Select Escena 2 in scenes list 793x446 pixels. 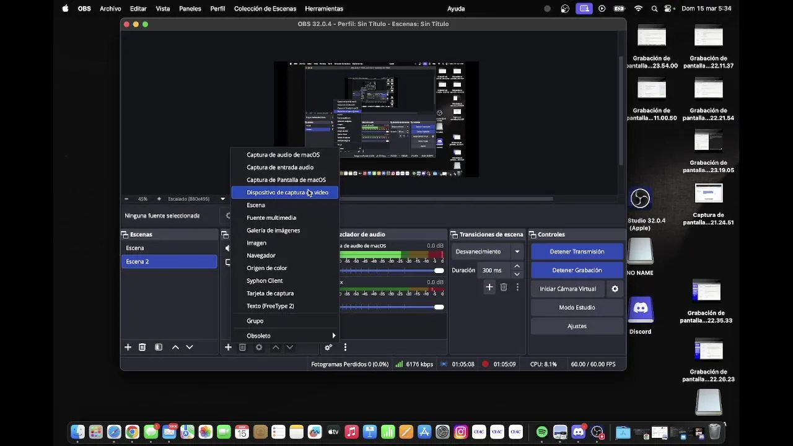tap(169, 261)
